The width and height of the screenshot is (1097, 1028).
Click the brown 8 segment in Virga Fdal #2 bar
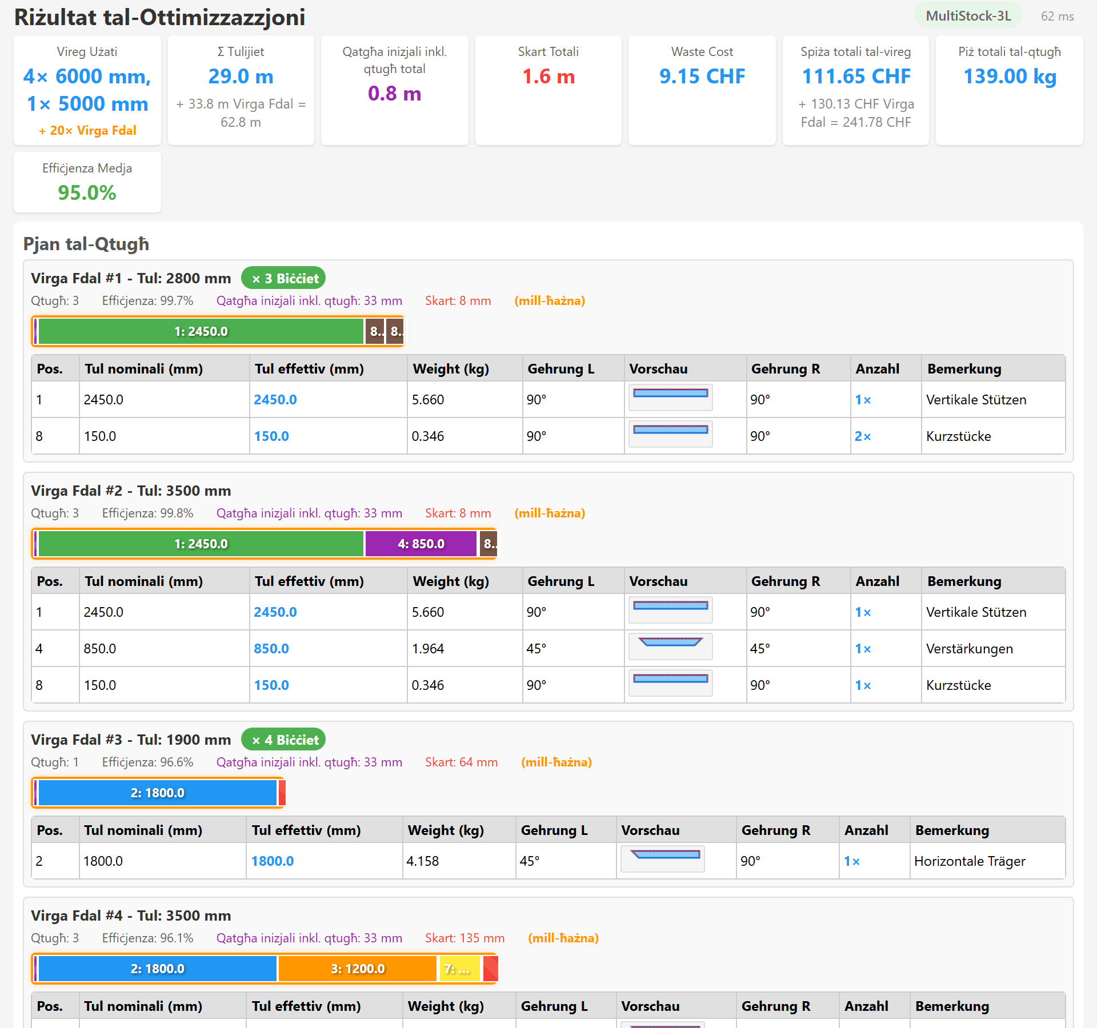tap(489, 544)
